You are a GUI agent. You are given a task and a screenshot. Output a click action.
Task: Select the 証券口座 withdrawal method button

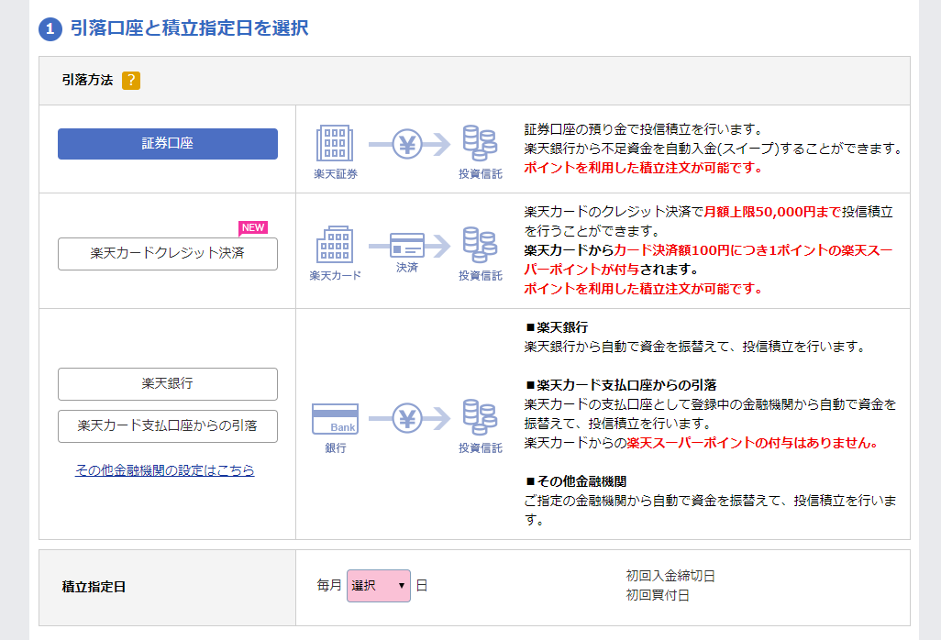coord(168,144)
